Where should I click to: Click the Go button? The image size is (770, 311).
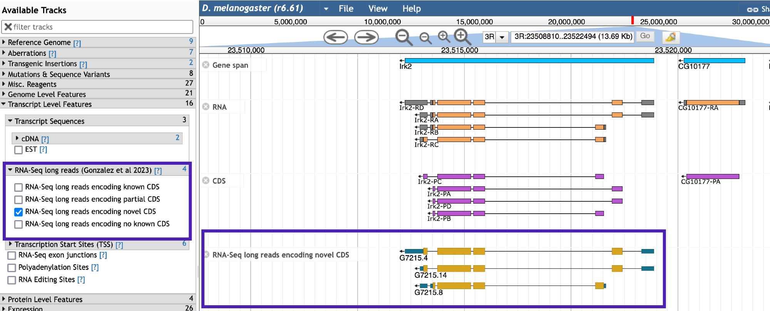click(x=645, y=36)
